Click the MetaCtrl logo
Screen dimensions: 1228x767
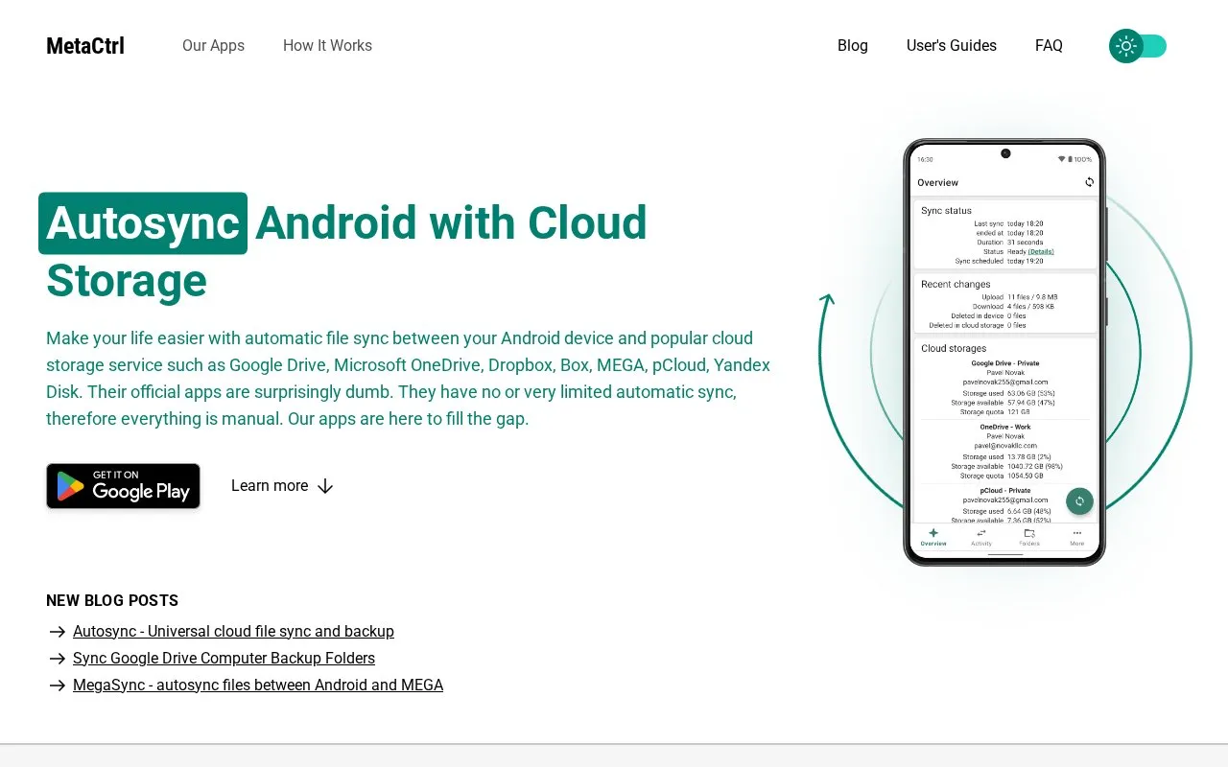[x=85, y=46]
